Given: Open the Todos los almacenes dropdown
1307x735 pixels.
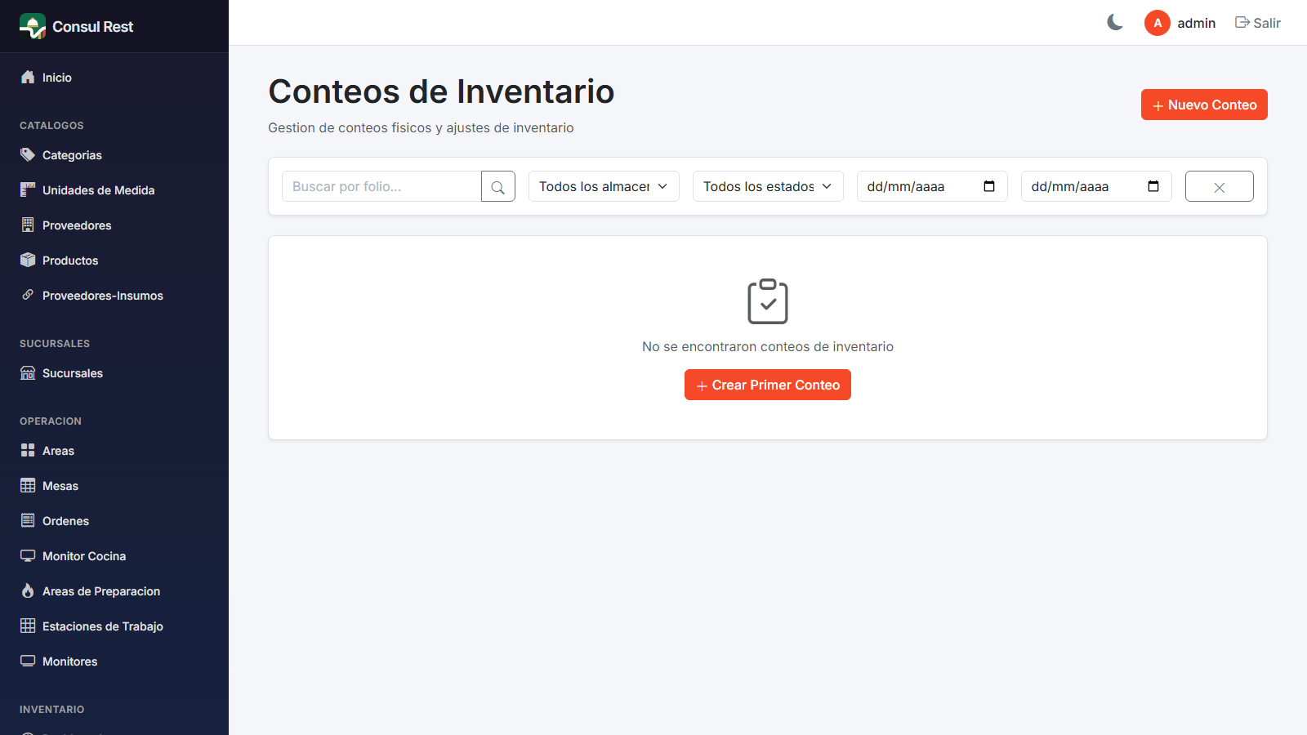Looking at the screenshot, I should coord(604,186).
